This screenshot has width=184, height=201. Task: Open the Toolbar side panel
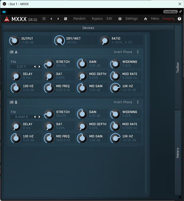pyautogui.click(x=178, y=68)
